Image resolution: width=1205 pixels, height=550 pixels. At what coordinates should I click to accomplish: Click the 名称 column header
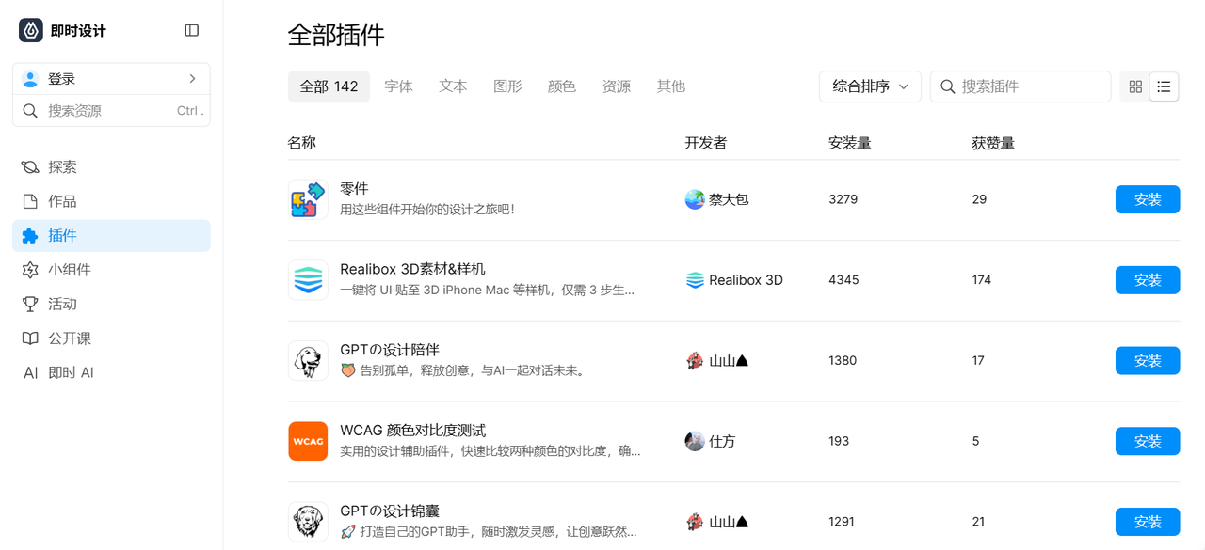coord(302,143)
